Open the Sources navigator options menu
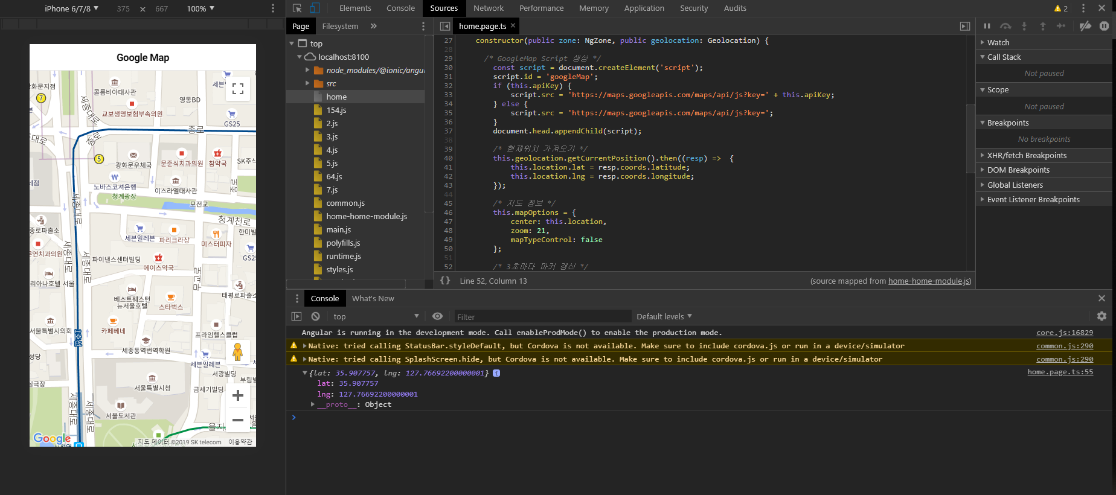 (423, 26)
